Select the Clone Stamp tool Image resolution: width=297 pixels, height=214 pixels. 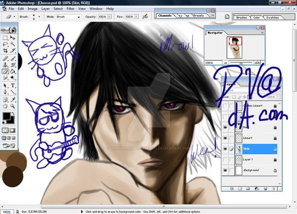pyautogui.click(x=5, y=65)
